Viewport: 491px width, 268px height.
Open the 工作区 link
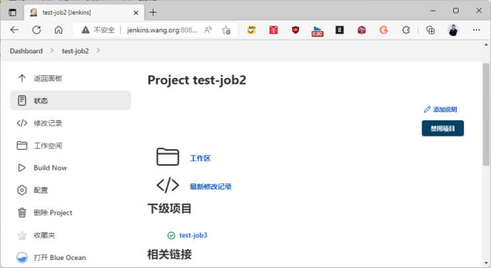pyautogui.click(x=201, y=158)
